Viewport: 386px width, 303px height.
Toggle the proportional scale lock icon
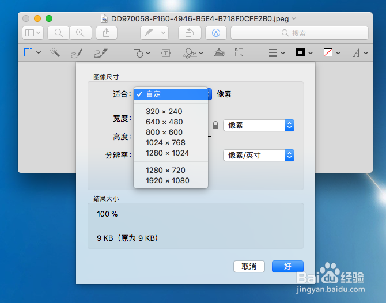[x=215, y=125]
